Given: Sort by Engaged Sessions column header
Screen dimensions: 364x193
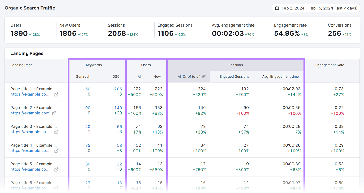Looking at the screenshot, I should pos(234,76).
